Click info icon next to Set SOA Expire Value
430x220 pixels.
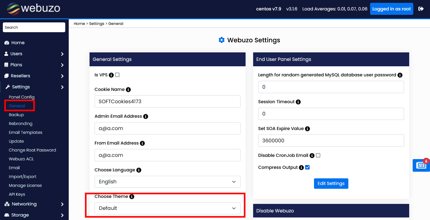pos(307,129)
